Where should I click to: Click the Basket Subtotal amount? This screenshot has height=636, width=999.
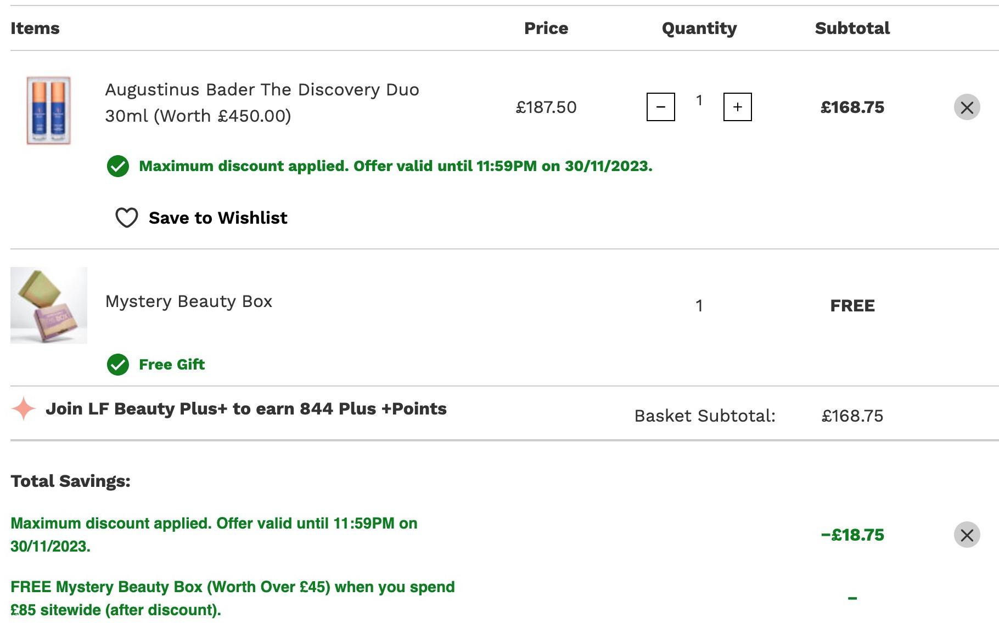[852, 416]
